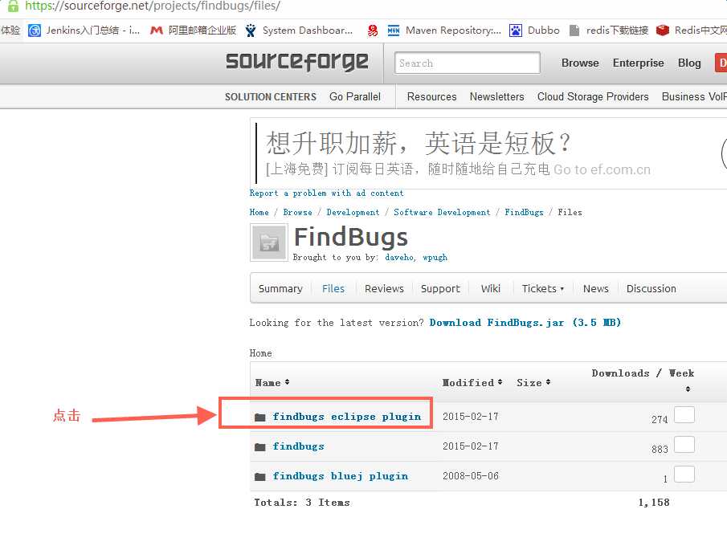Click the Search input field
This screenshot has height=554, width=727.
click(468, 63)
